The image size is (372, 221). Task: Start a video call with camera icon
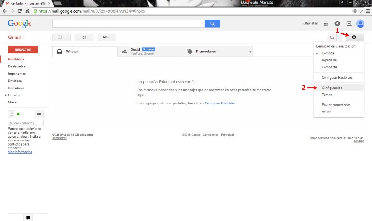[x=39, y=114]
